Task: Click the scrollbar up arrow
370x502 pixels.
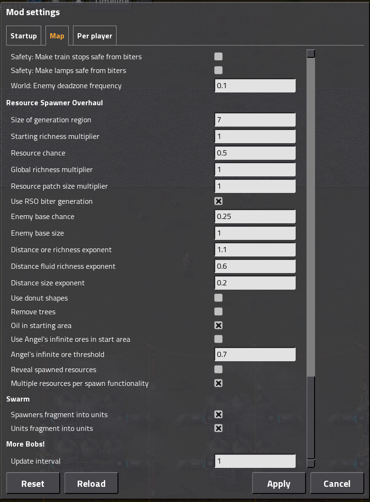Action: (x=311, y=54)
